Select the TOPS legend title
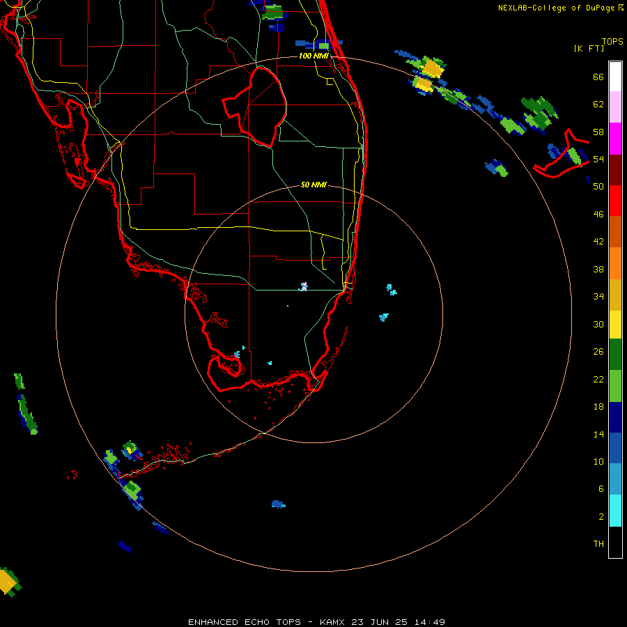This screenshot has width=627, height=627. tap(612, 41)
